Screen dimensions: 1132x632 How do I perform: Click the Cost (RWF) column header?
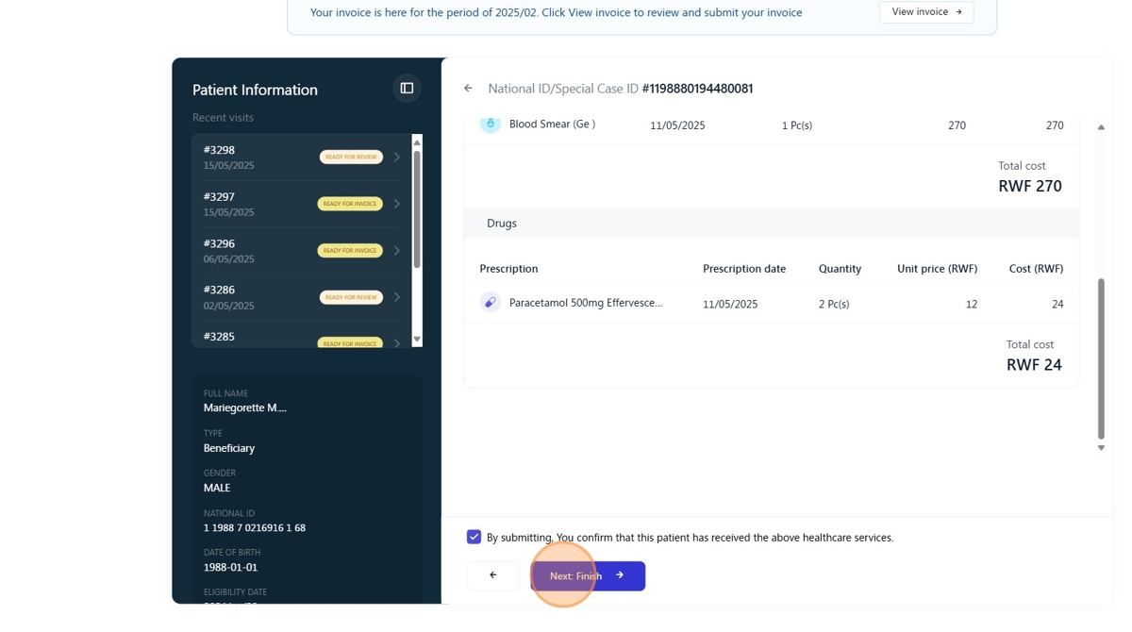point(1036,269)
